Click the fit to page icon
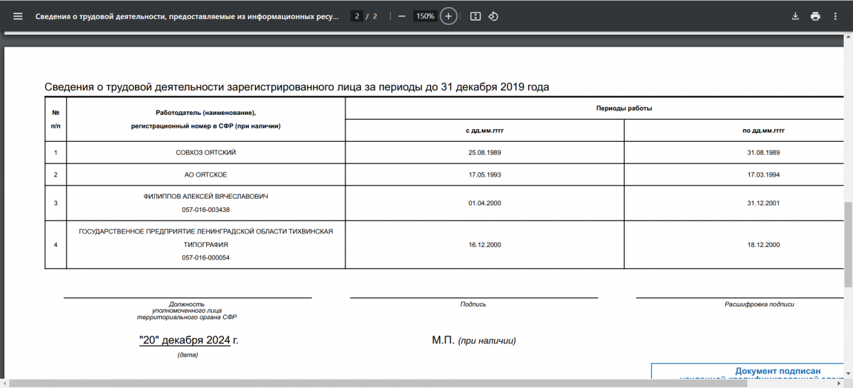This screenshot has height=388, width=853. tap(476, 16)
